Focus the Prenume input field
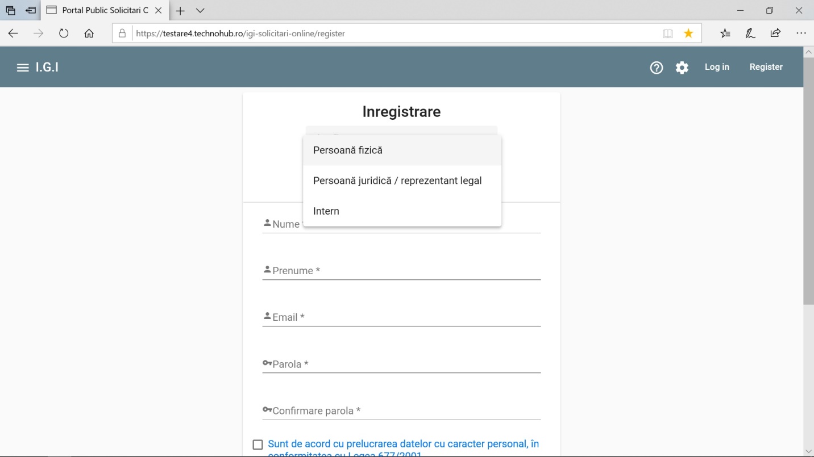 (x=401, y=270)
